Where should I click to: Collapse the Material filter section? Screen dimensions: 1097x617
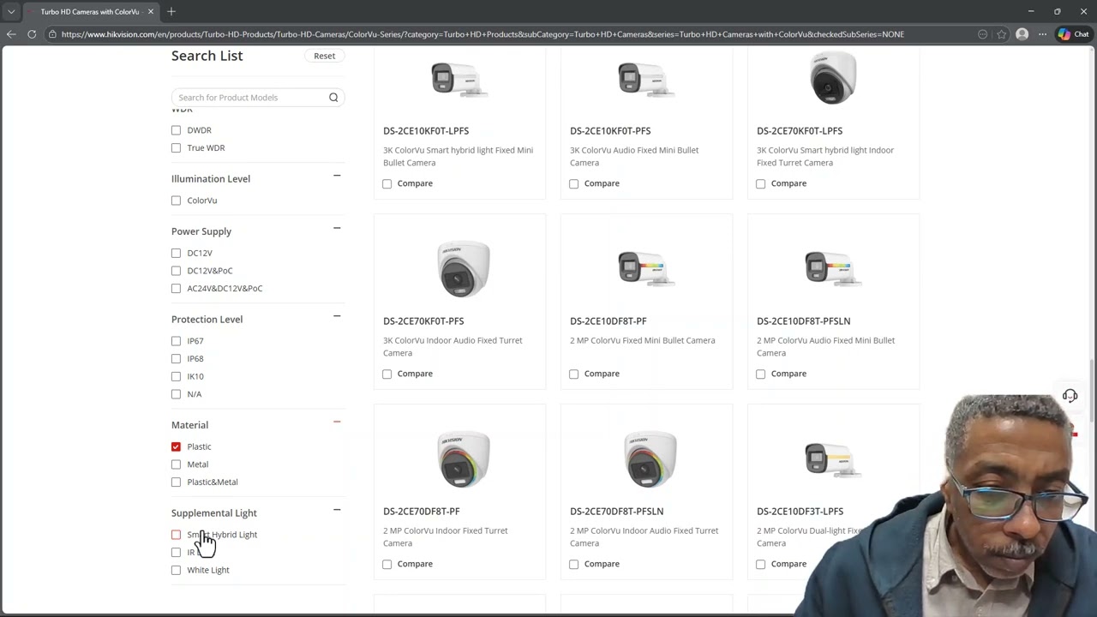click(x=337, y=422)
